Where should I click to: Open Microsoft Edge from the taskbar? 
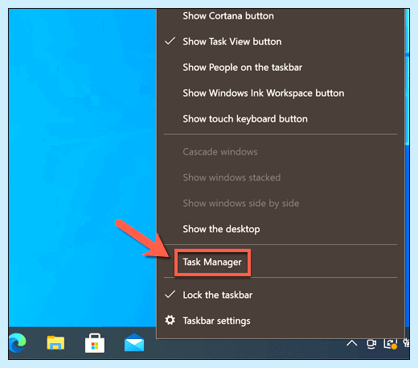[18, 343]
